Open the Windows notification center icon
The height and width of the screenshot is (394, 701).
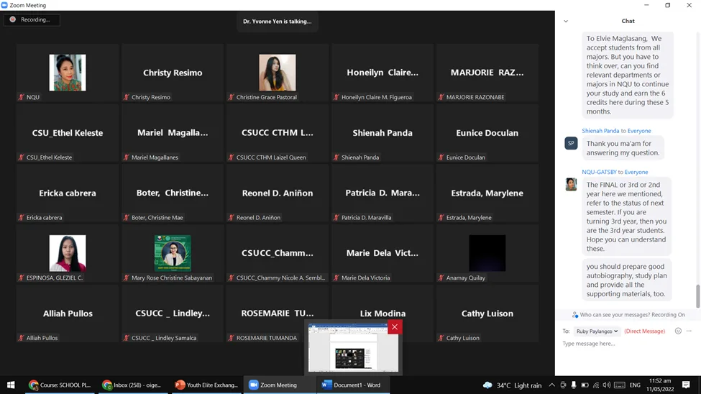tap(686, 385)
